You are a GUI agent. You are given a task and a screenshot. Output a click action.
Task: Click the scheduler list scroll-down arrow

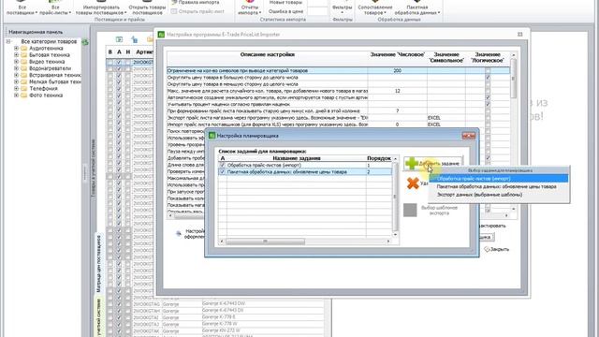395,235
